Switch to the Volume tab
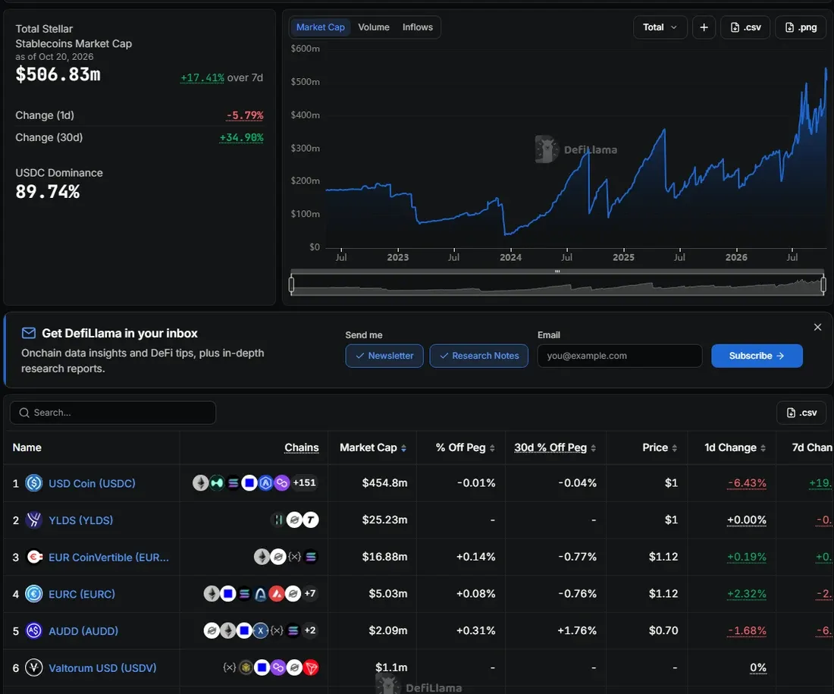Image resolution: width=834 pixels, height=694 pixels. click(x=373, y=27)
